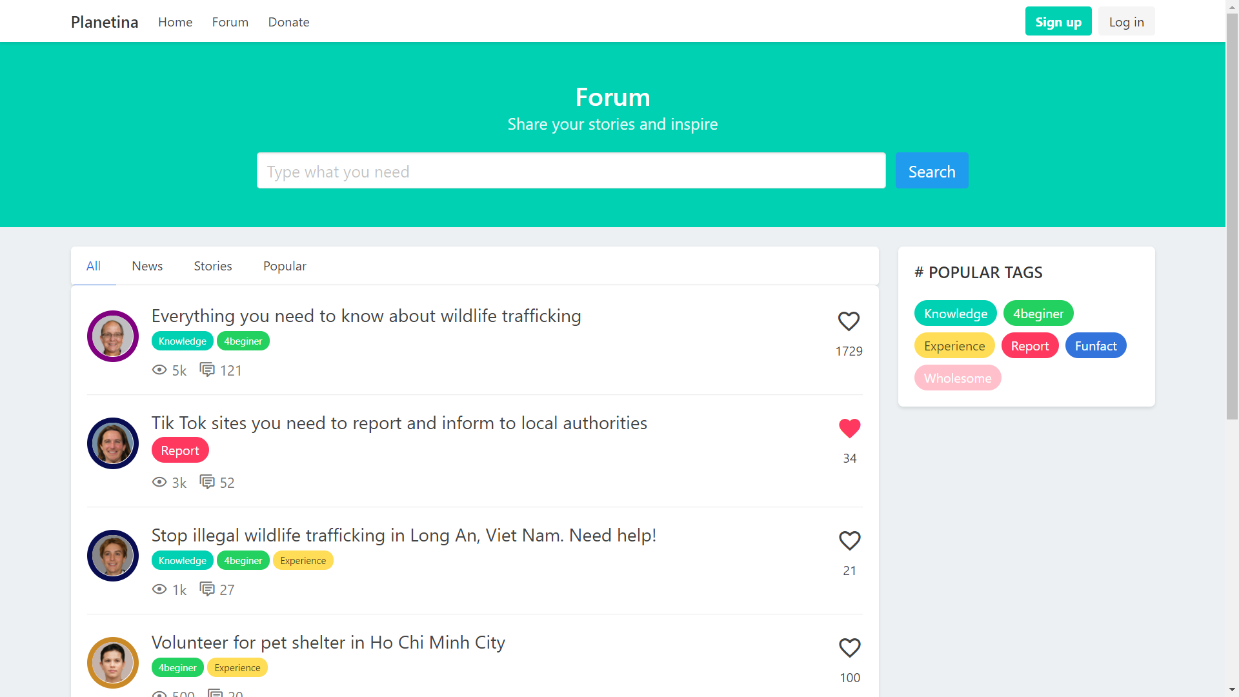Open the Stories tab
This screenshot has height=697, width=1239.
[213, 266]
